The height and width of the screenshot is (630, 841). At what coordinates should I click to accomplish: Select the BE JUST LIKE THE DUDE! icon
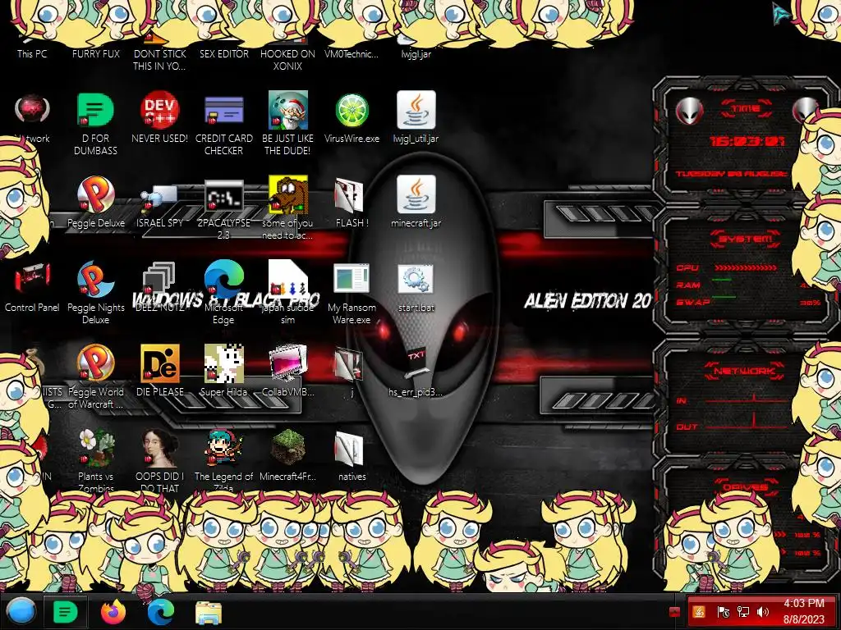pos(288,111)
